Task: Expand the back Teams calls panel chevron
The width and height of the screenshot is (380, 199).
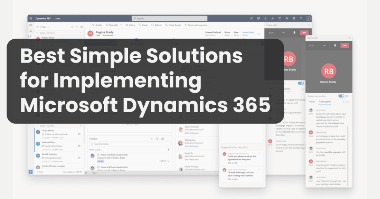Action: (309, 25)
